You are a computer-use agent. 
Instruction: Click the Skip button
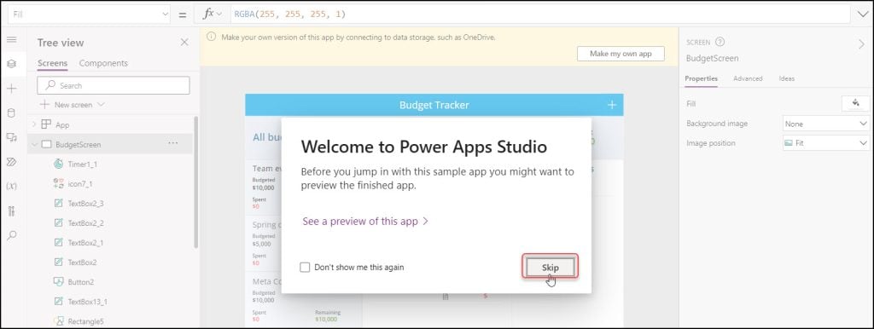coord(551,268)
